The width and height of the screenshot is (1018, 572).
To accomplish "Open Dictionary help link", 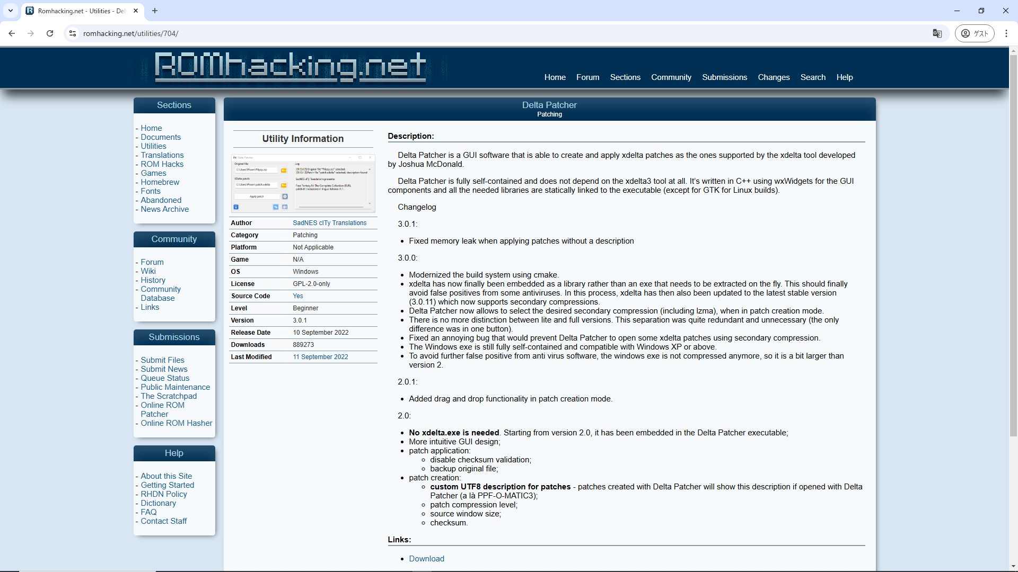I will (x=158, y=503).
